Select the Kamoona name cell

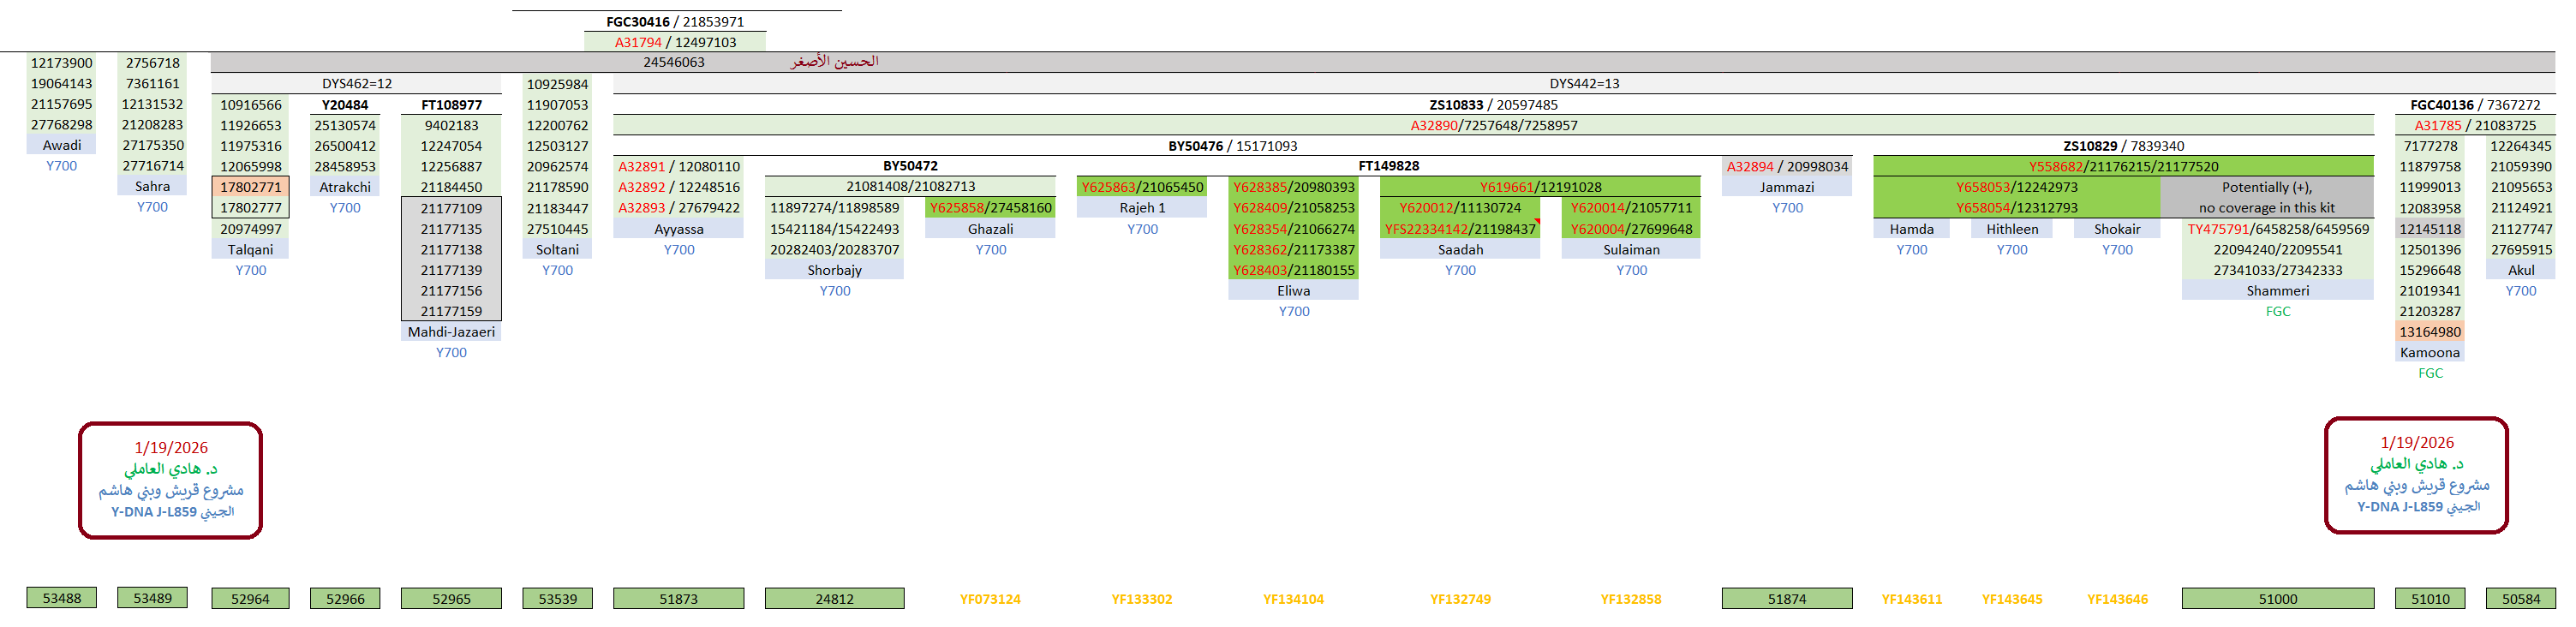[x=2429, y=352]
